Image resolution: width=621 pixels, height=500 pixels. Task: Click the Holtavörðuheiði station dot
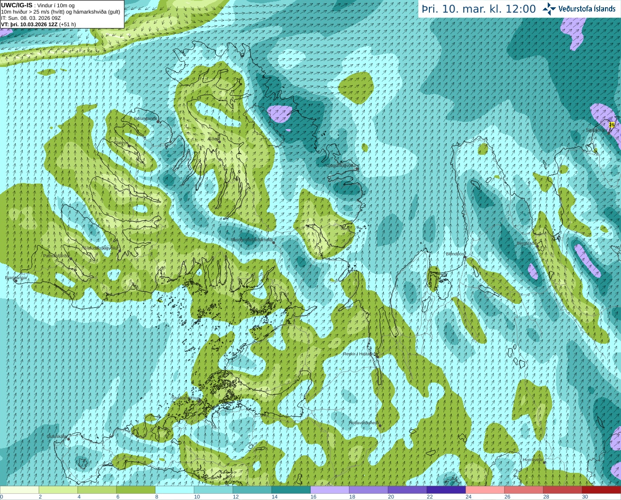(x=380, y=426)
